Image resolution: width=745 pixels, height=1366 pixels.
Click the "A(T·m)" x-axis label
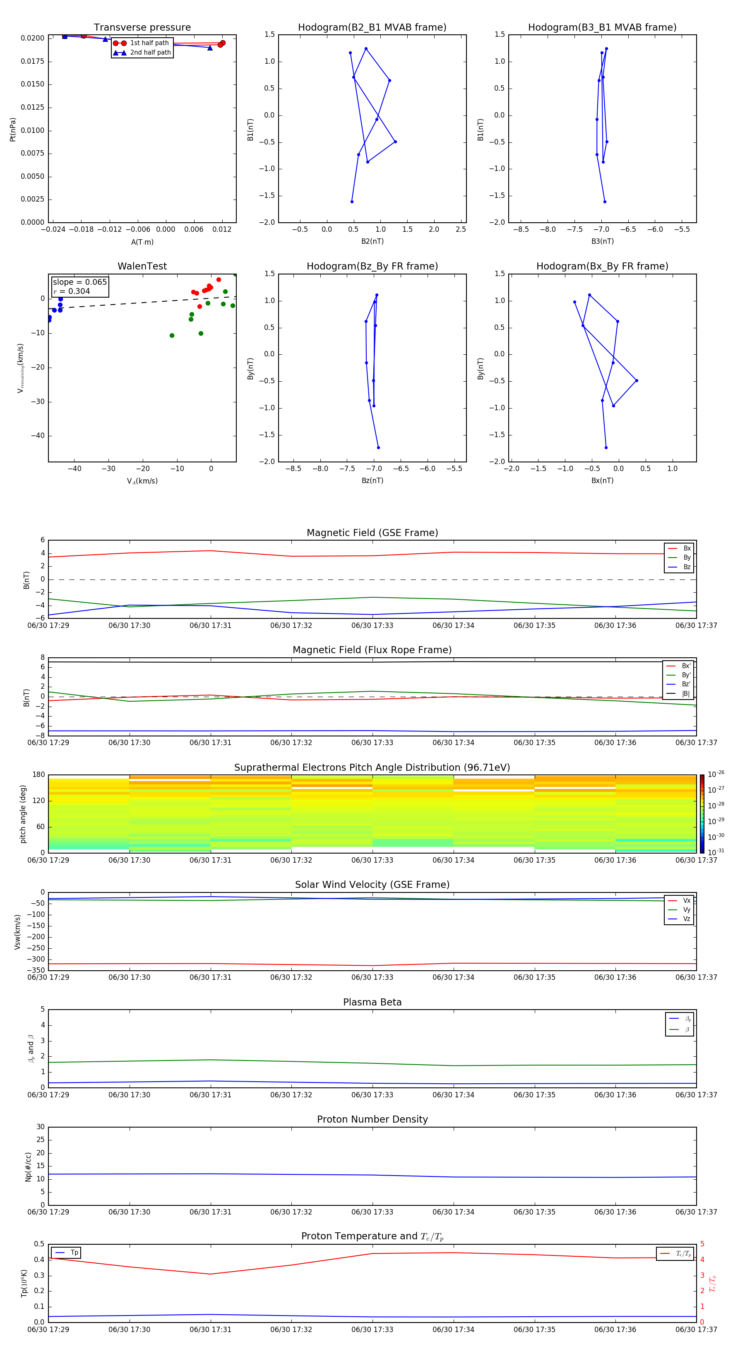(142, 242)
